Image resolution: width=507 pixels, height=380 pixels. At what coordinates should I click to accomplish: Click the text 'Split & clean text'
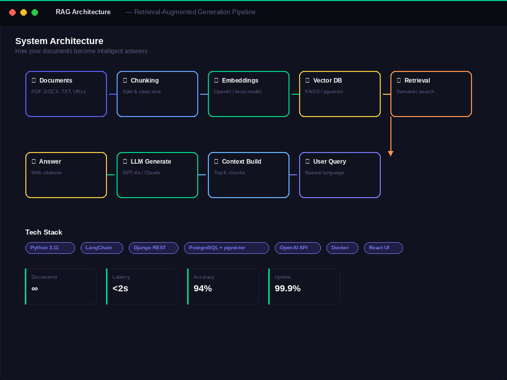[x=141, y=91]
